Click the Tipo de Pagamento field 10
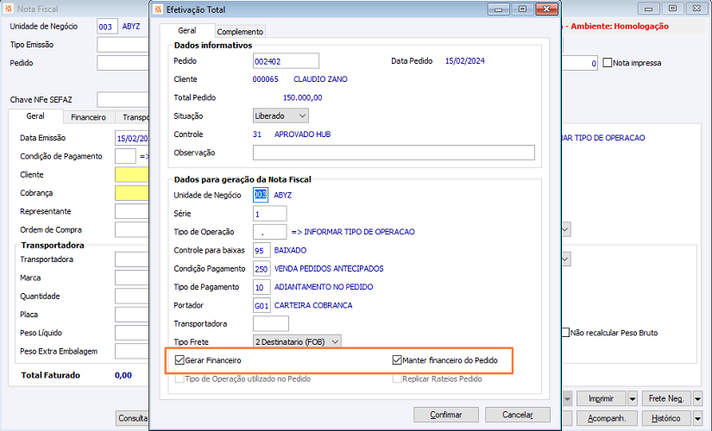The width and height of the screenshot is (712, 431). coord(261,287)
